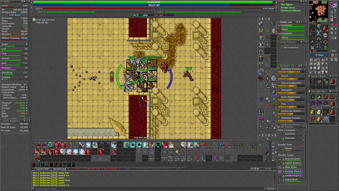Viewport: 339px width, 191px height.
Task: Select the amulet slot in the equipment panel
Action: 312,28
